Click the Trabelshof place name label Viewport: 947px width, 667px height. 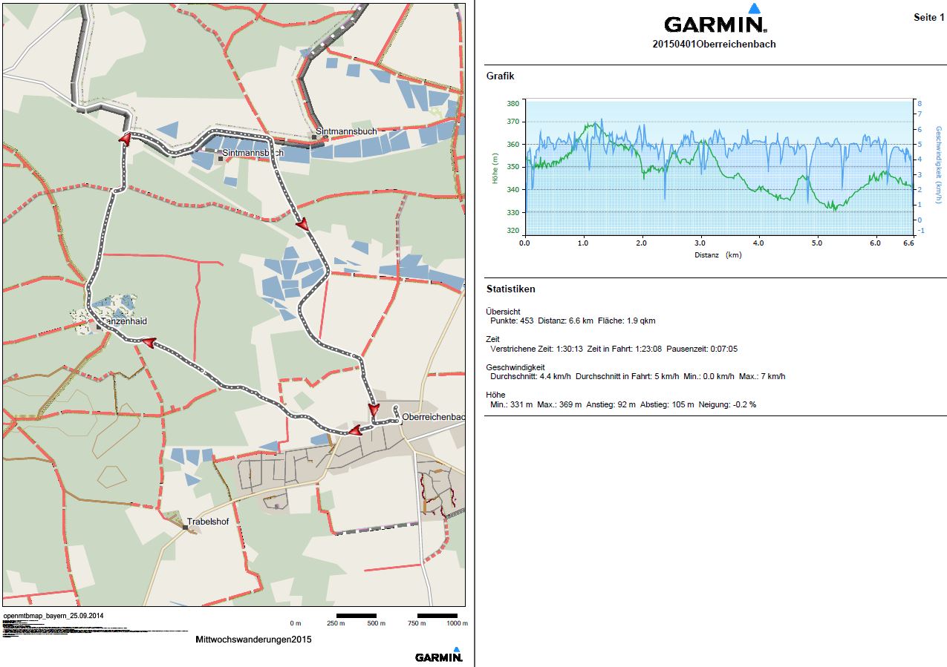pyautogui.click(x=207, y=522)
